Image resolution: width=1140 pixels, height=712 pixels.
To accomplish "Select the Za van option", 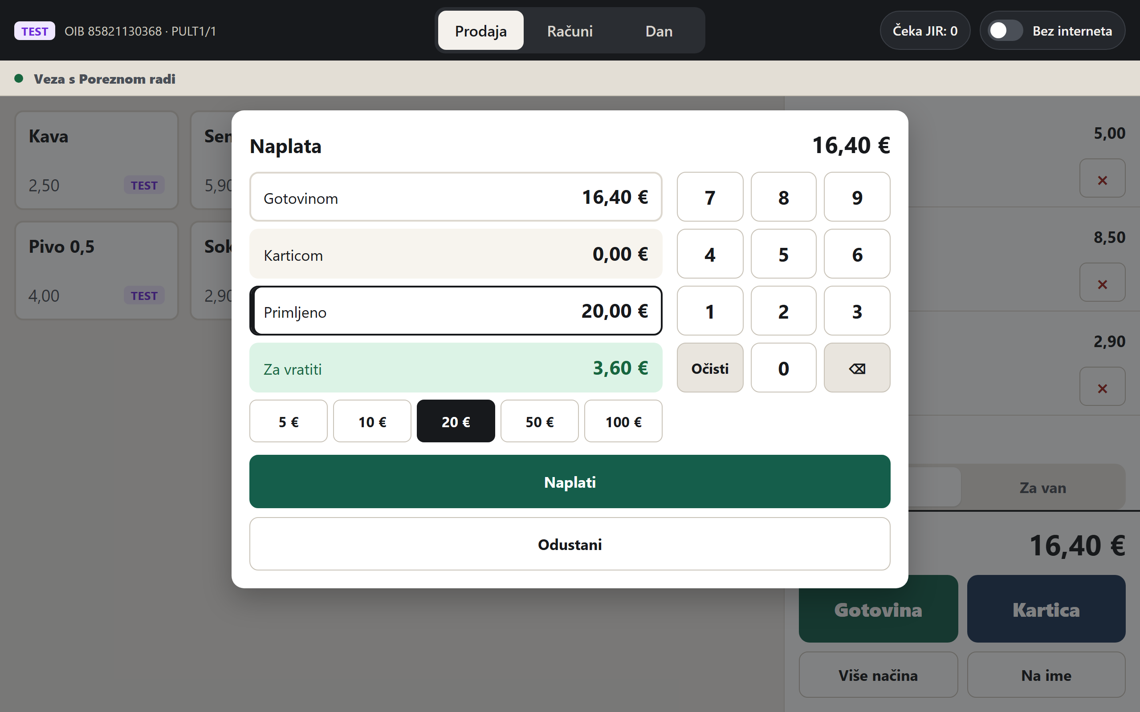I will (1042, 487).
